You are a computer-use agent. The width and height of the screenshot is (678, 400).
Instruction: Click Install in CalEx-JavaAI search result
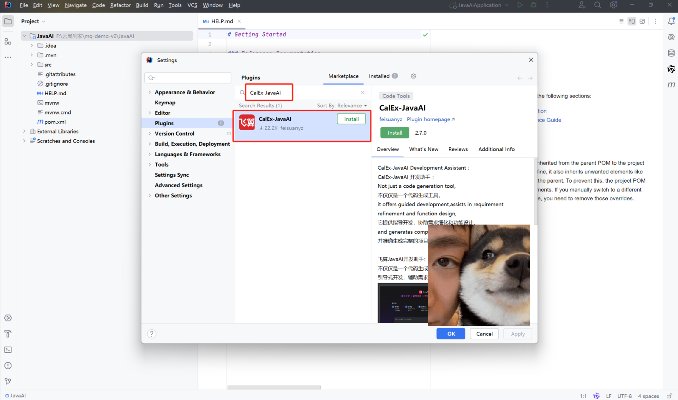351,119
